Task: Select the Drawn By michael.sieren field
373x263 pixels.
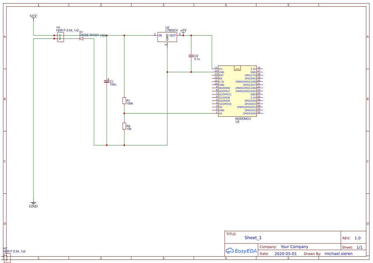Action: click(338, 254)
